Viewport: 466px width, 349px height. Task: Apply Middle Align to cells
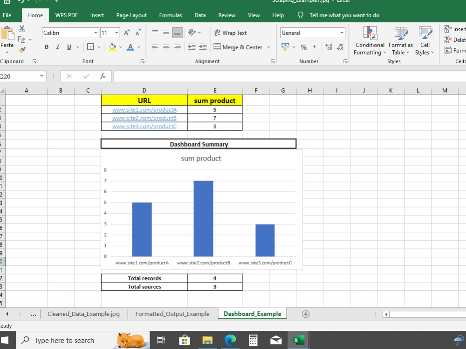click(166, 33)
